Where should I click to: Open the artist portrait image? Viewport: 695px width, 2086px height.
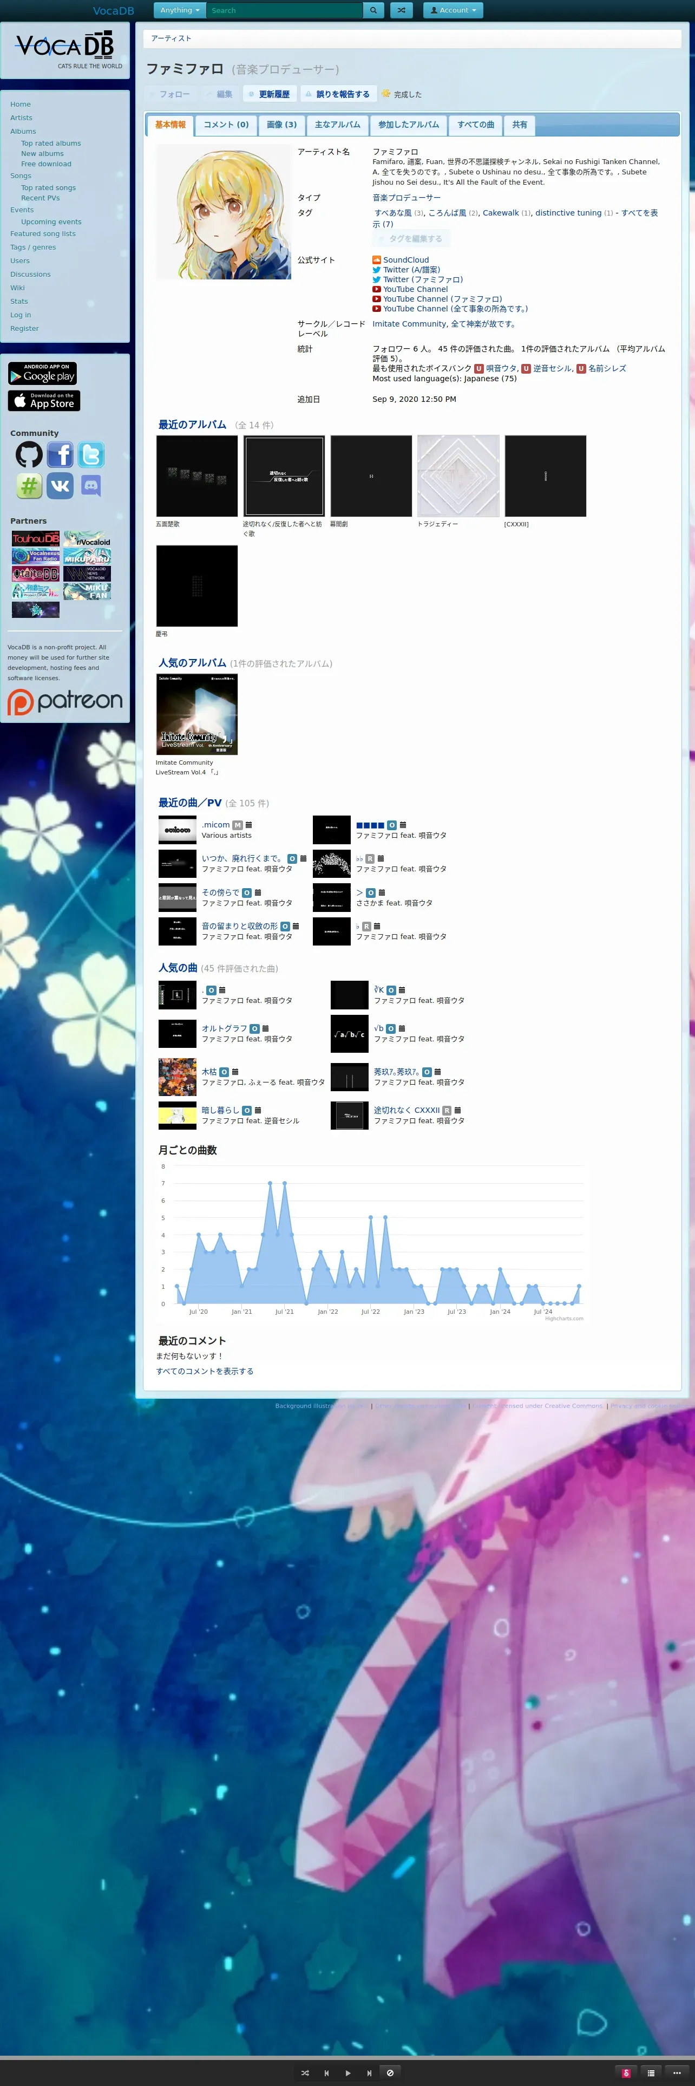(224, 212)
